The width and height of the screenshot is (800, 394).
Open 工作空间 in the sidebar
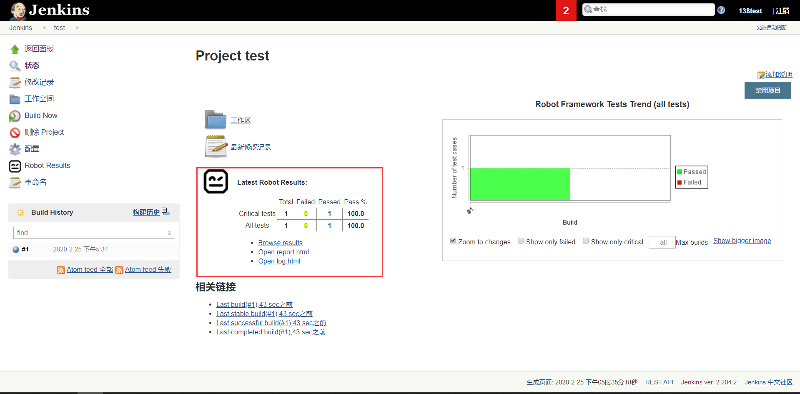click(x=39, y=99)
